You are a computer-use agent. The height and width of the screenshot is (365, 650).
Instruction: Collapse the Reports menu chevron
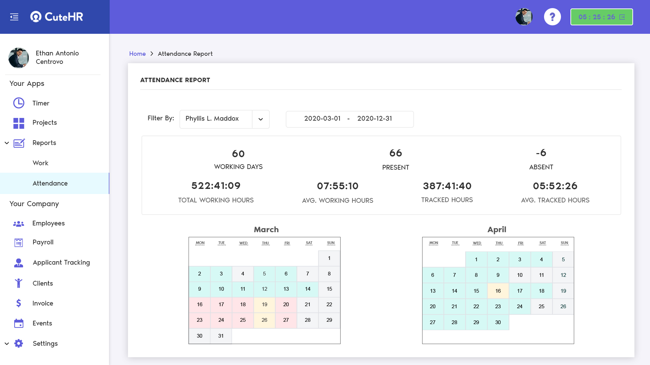[7, 143]
